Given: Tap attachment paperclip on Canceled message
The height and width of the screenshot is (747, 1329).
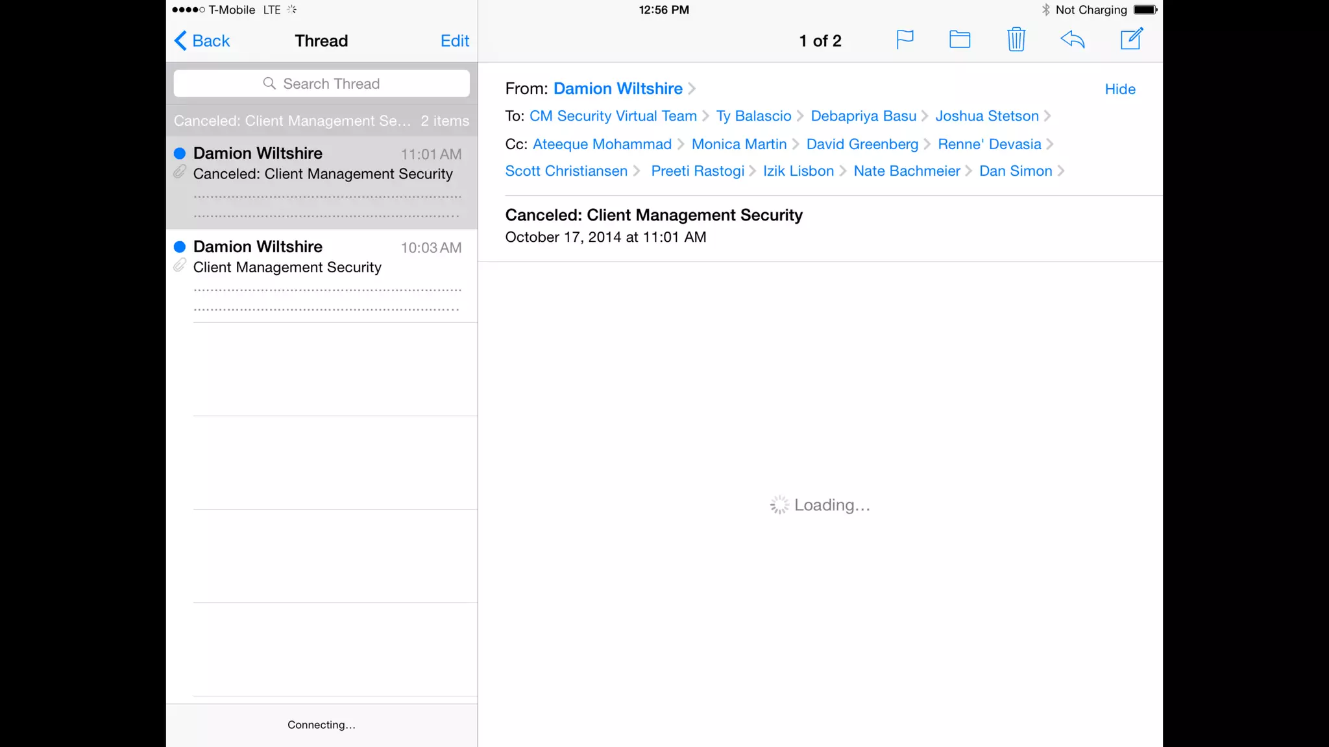Looking at the screenshot, I should point(180,172).
